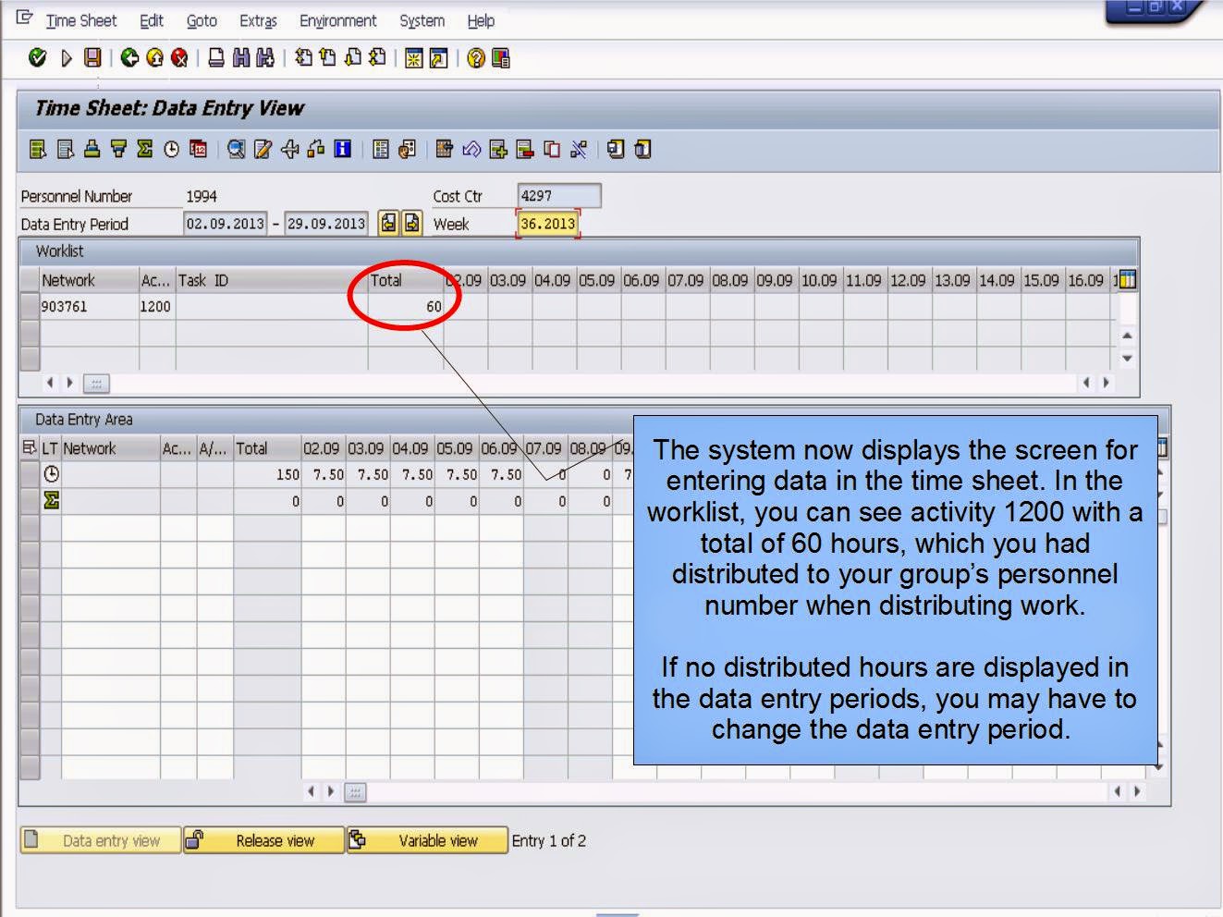Viewport: 1223px width, 917px height.
Task: Open the Environment menu
Action: pyautogui.click(x=337, y=20)
